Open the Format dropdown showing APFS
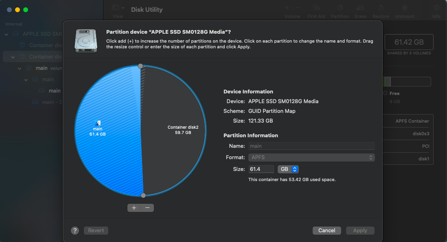This screenshot has width=447, height=242. tap(311, 158)
